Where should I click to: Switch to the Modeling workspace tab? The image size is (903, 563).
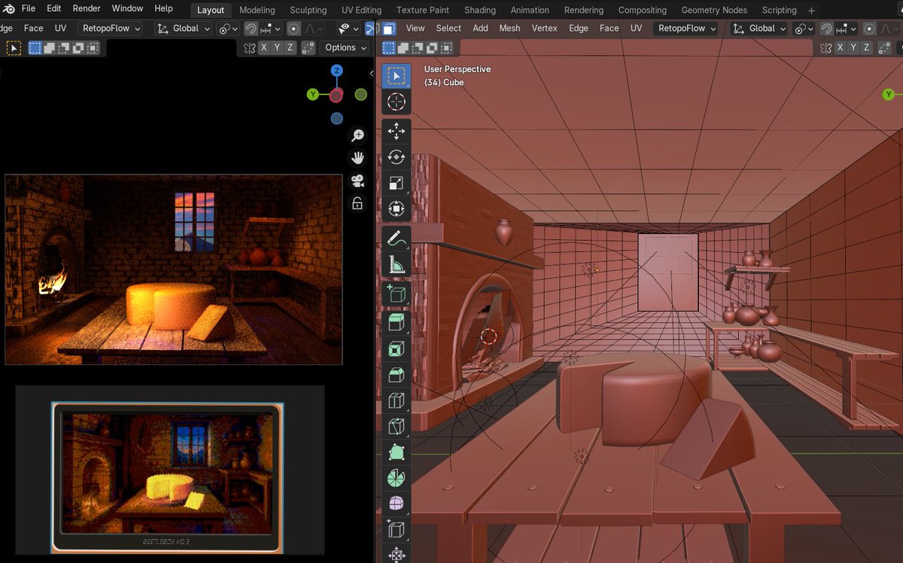click(257, 10)
